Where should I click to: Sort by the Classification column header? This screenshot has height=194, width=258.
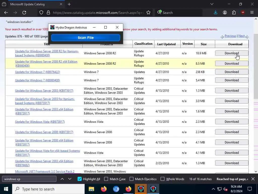pos(143,44)
